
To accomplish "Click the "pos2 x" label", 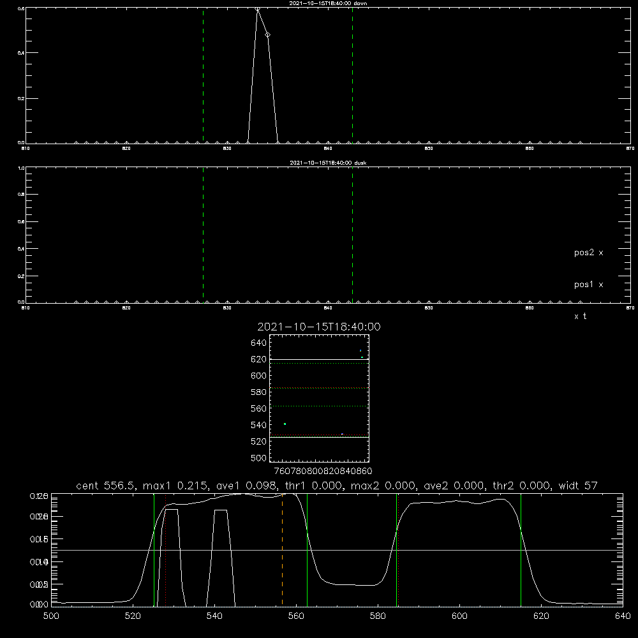I will pyautogui.click(x=588, y=253).
